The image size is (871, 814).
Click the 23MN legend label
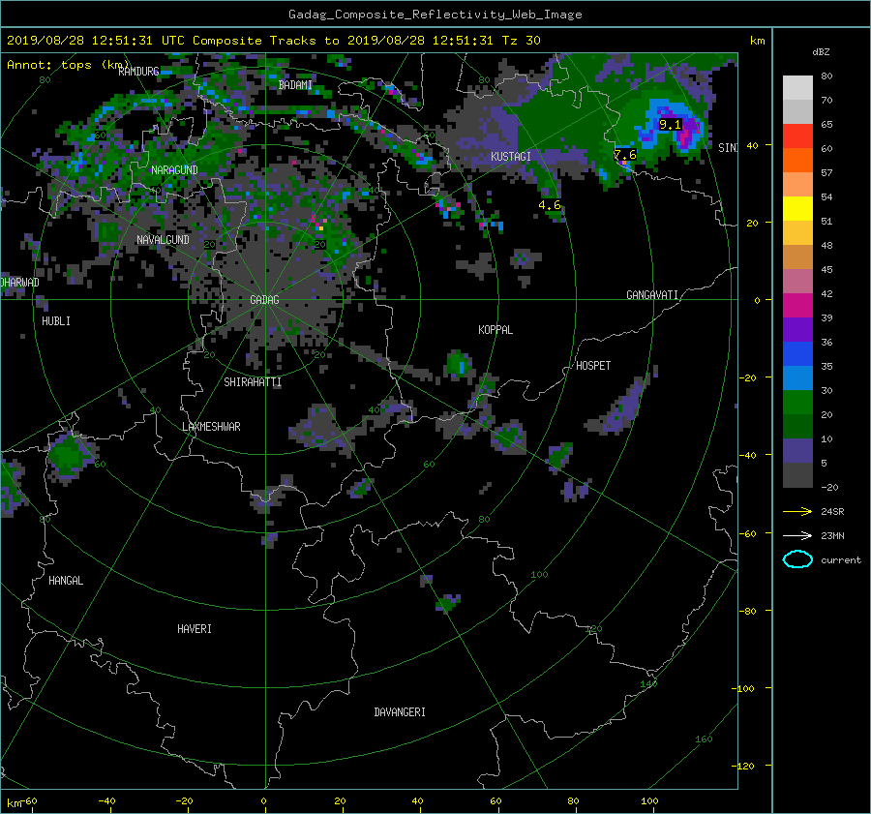pos(832,535)
